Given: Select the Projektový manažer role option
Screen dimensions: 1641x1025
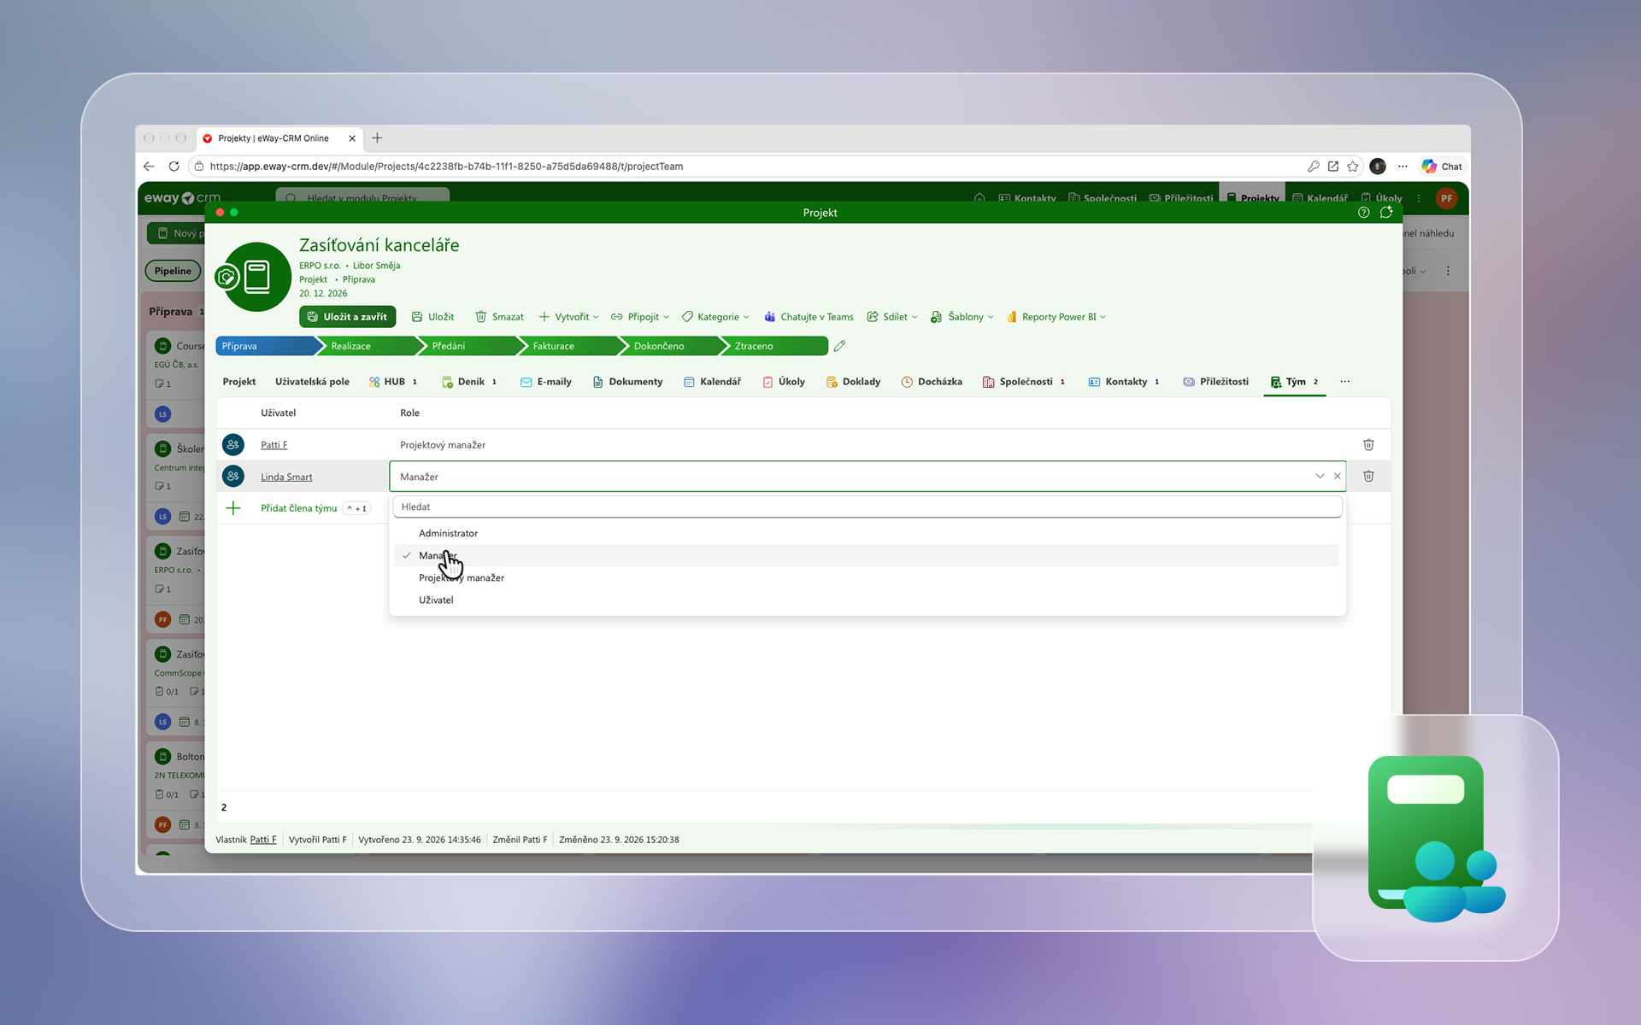Looking at the screenshot, I should pos(867,577).
